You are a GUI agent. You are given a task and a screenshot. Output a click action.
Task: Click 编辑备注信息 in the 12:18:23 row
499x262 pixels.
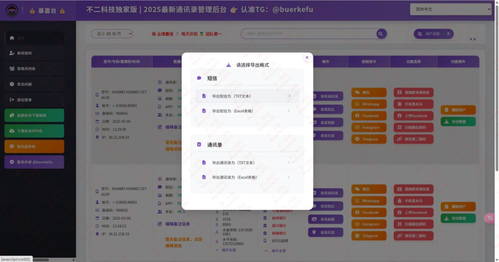coord(174,224)
